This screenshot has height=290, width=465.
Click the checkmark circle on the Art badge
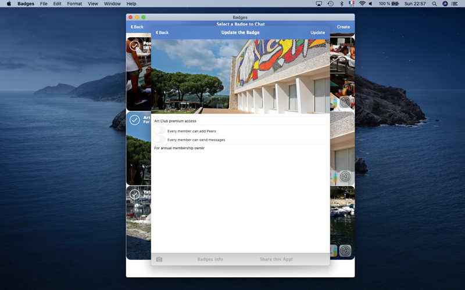pos(135,120)
